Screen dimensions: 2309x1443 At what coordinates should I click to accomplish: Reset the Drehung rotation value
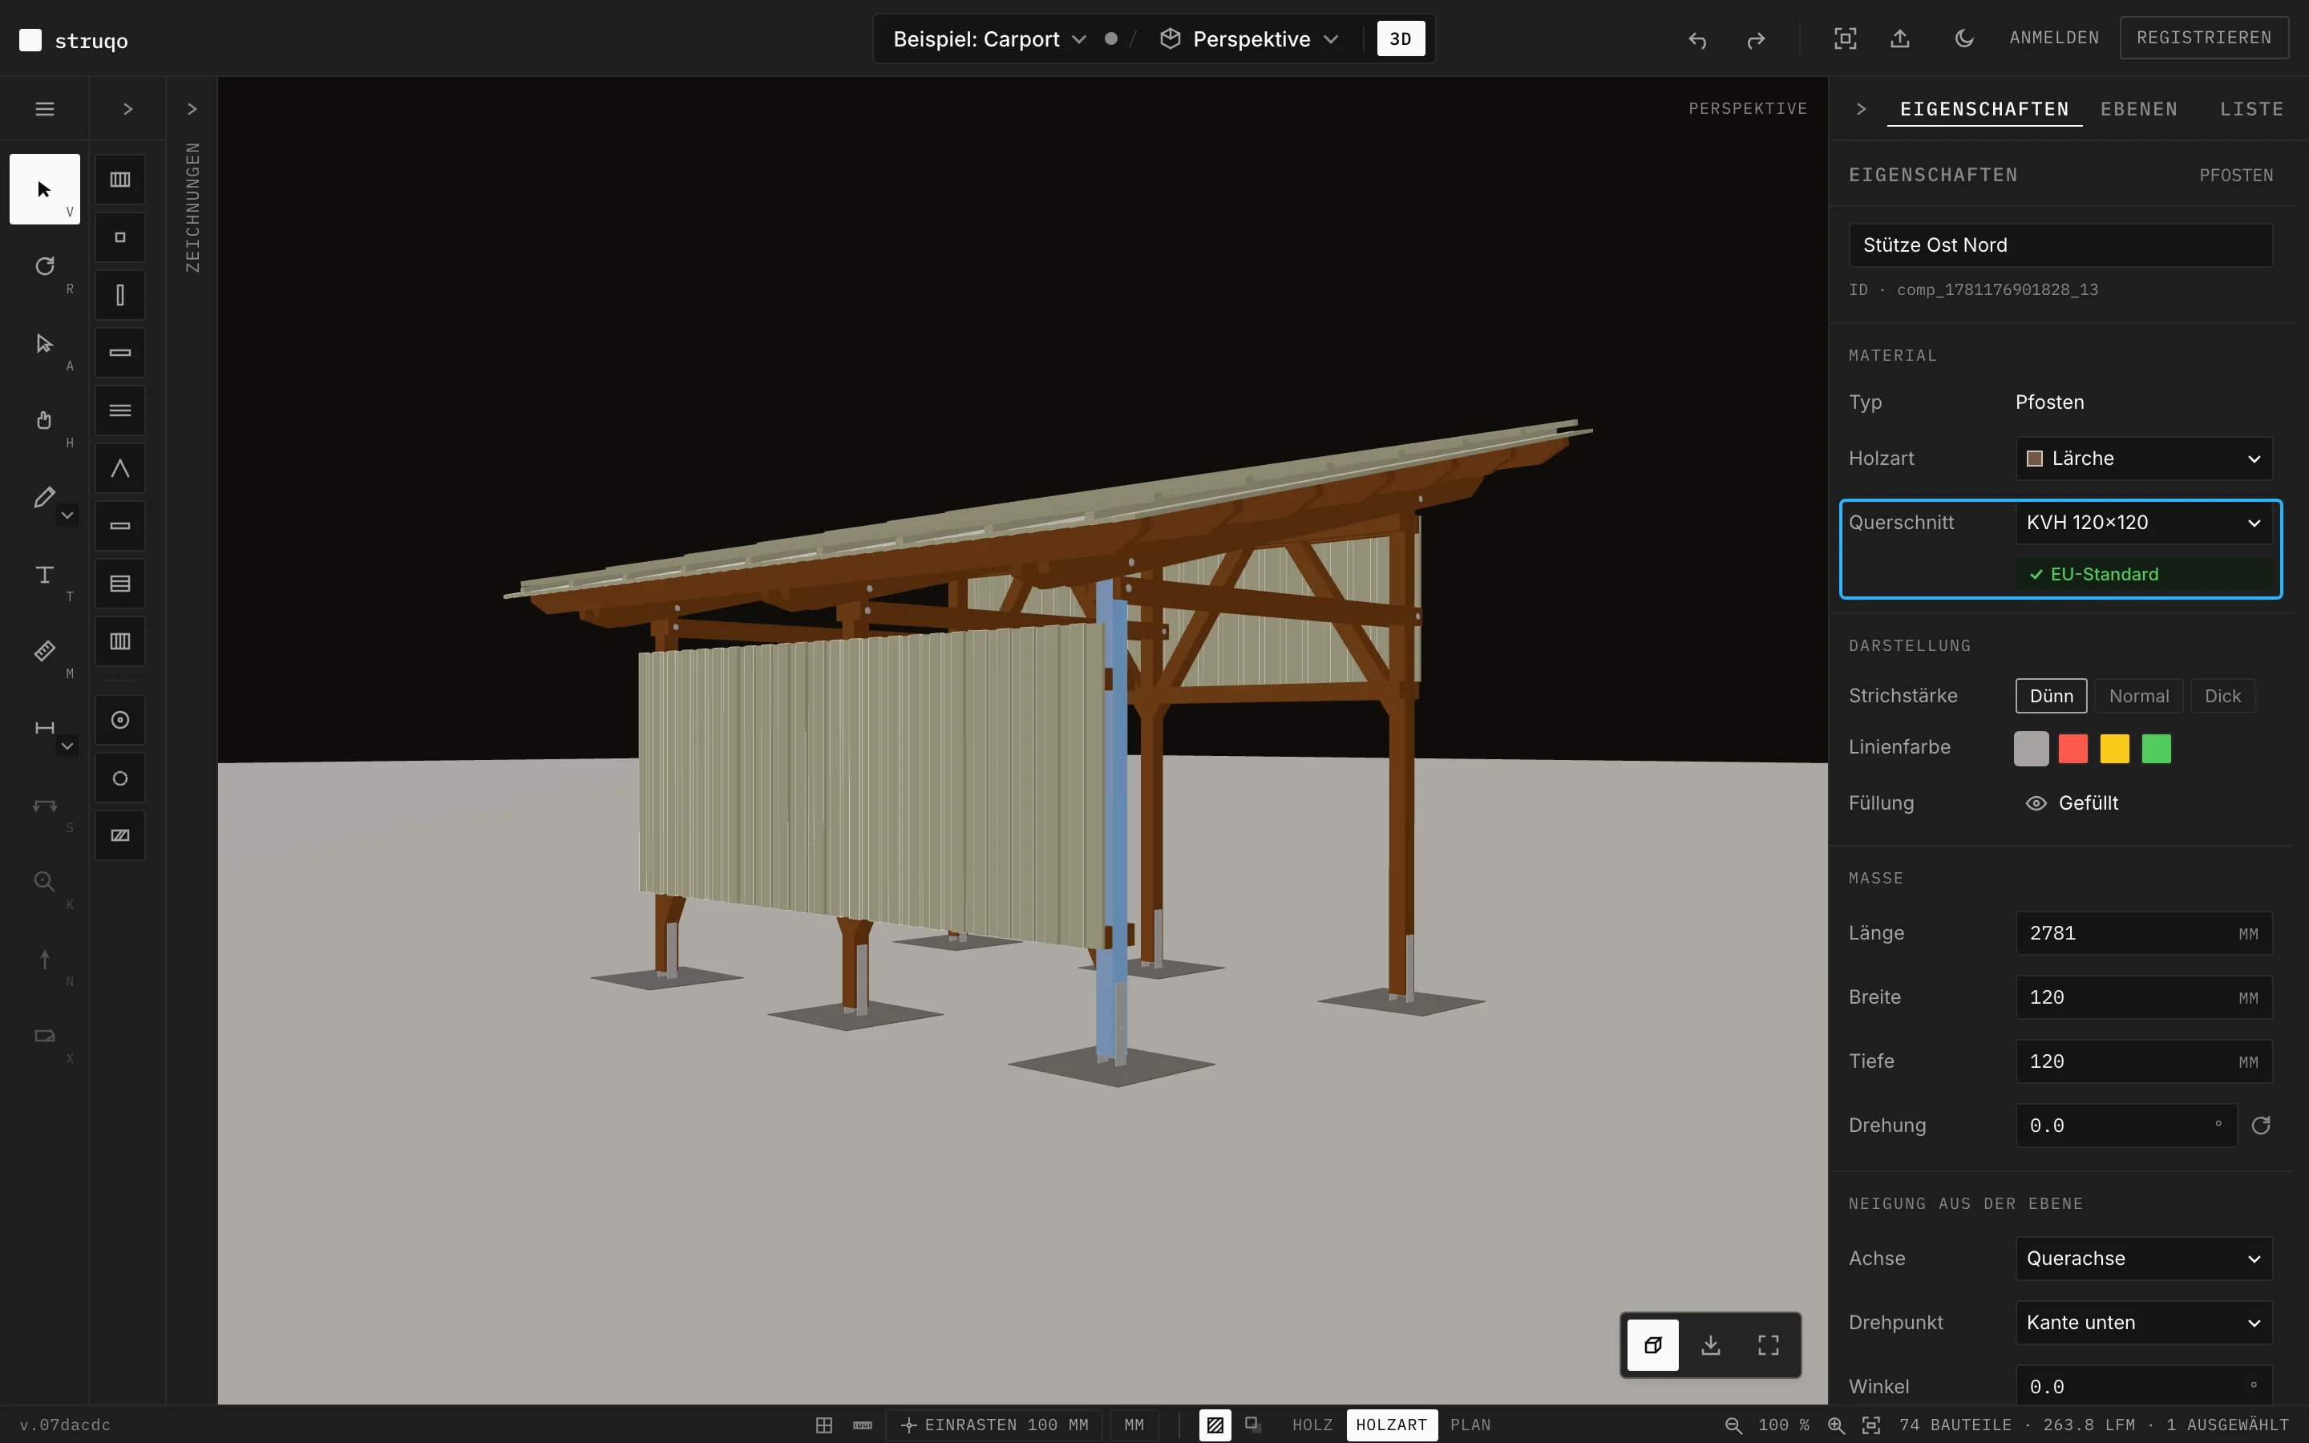point(2260,1126)
